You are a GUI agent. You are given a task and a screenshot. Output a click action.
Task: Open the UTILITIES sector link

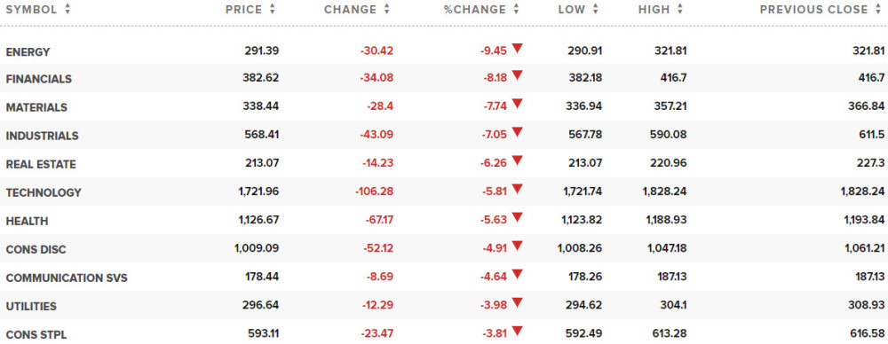31,306
